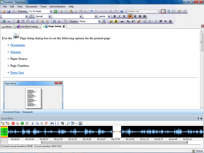Follow the Paper Size link
This screenshot has height=153, width=204.
(x=17, y=73)
